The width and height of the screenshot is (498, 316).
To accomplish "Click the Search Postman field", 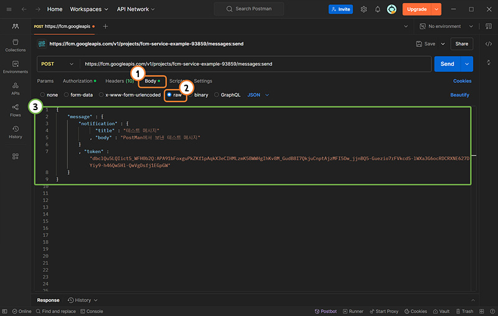I will pos(249,9).
